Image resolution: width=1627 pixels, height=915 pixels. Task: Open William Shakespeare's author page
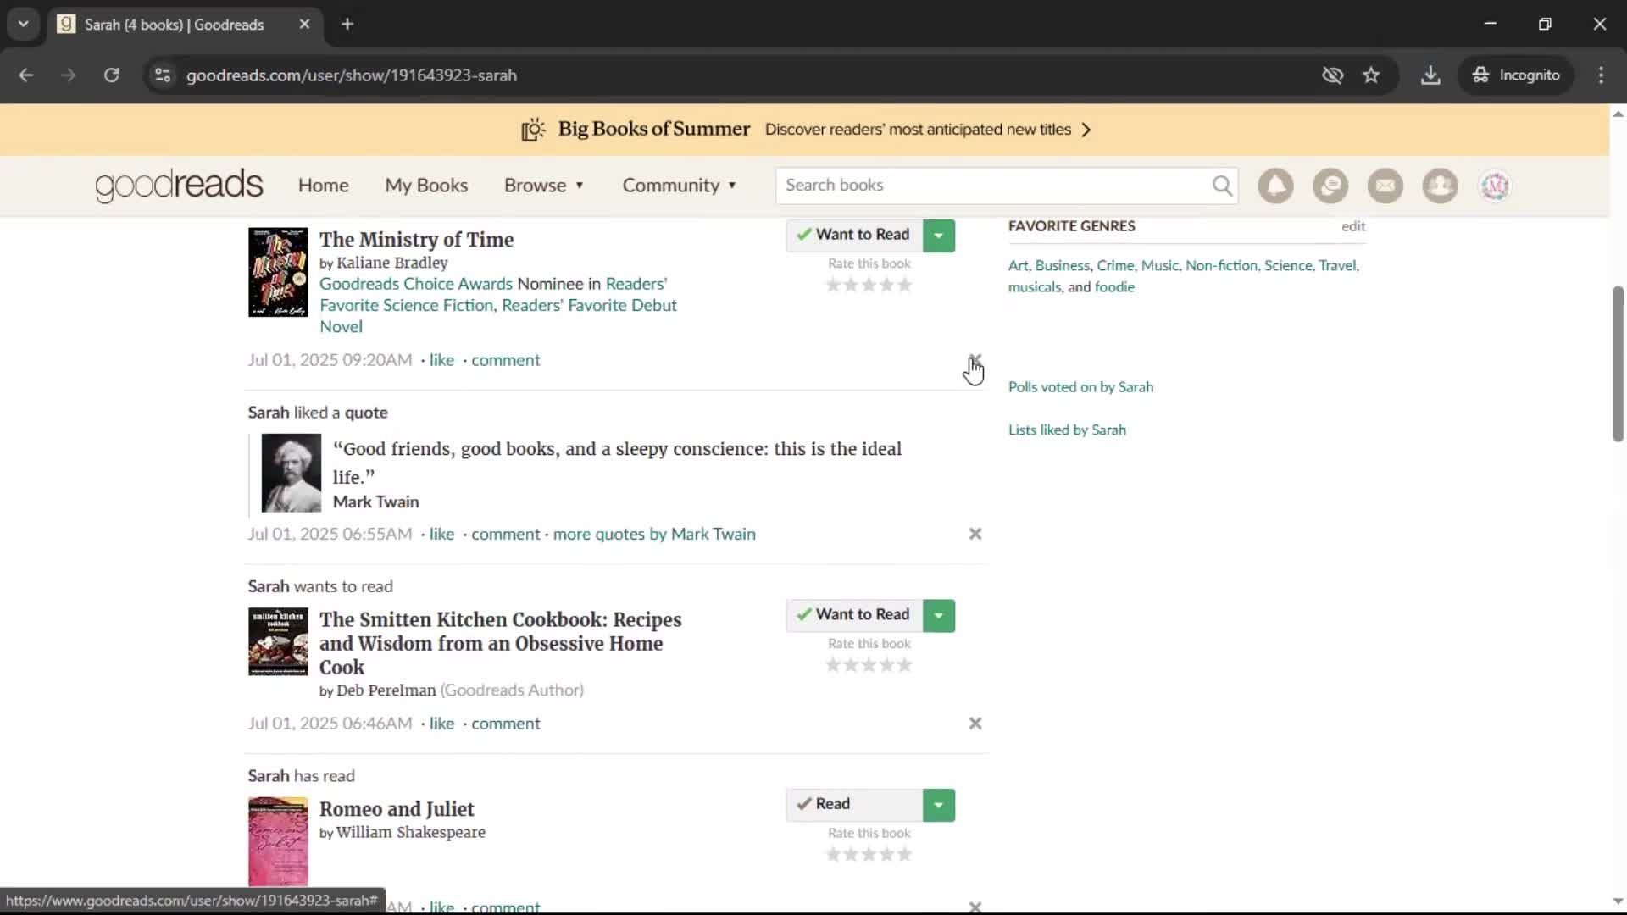coord(410,832)
